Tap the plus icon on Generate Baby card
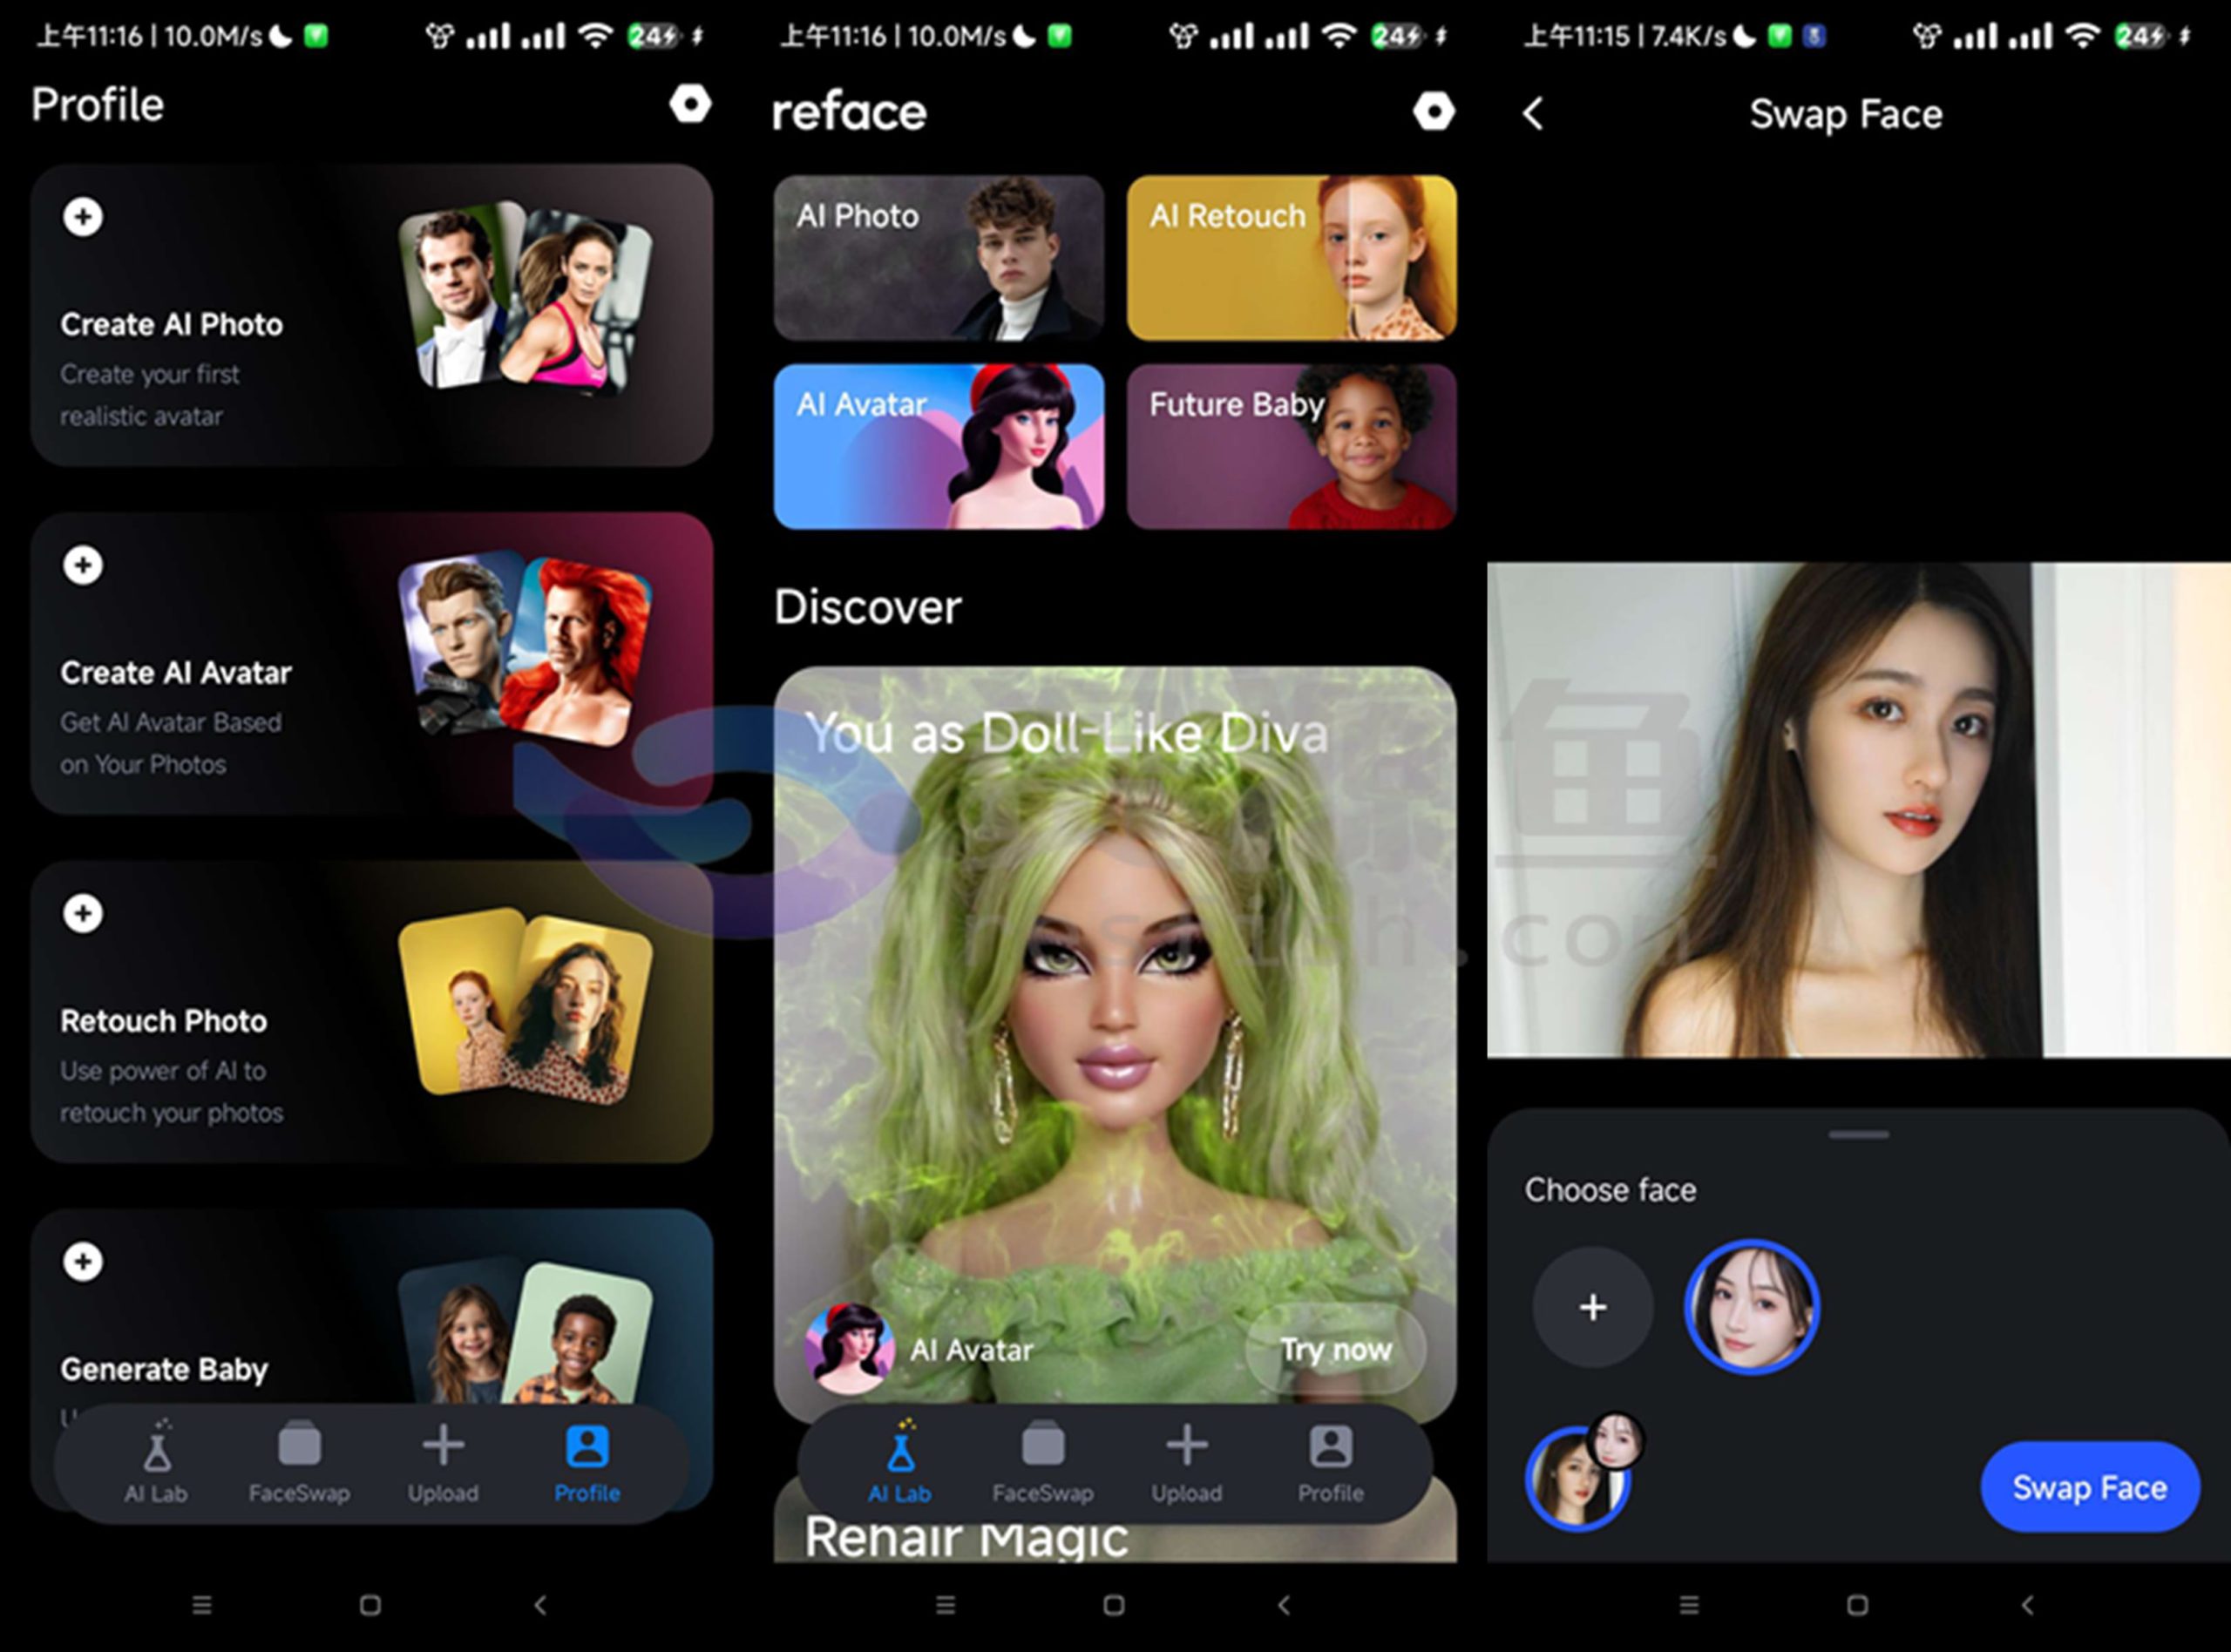This screenshot has width=2231, height=1652. coord(83,1261)
